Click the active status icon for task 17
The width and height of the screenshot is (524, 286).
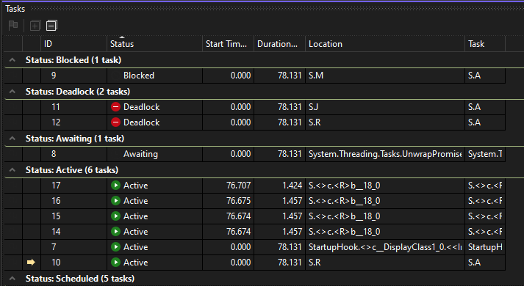[115, 186]
